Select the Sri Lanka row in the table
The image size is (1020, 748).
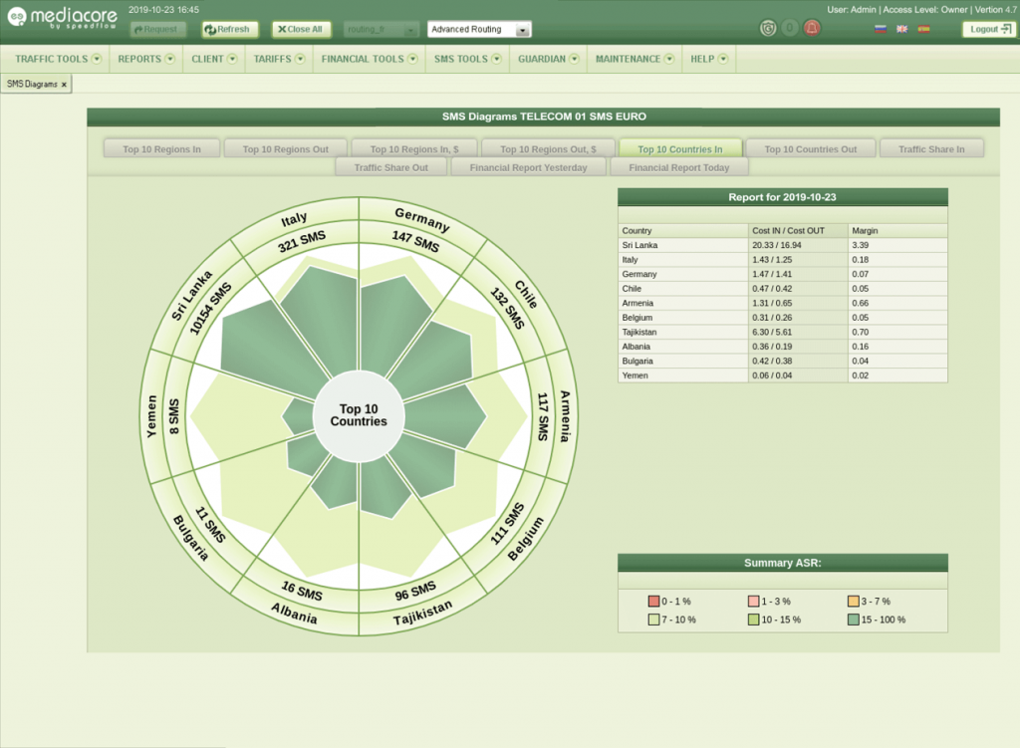pyautogui.click(x=783, y=245)
